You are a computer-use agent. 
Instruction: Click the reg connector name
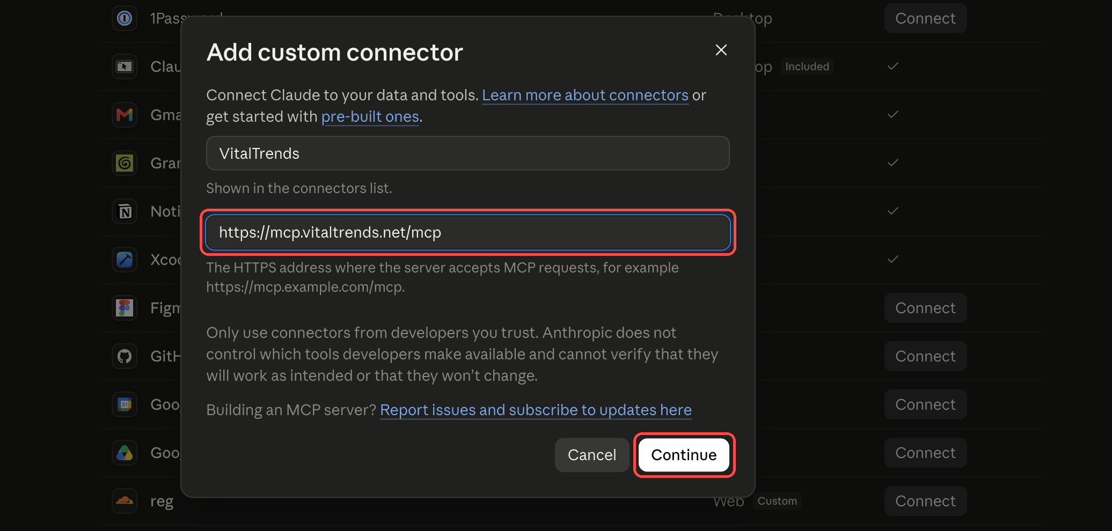[x=162, y=502]
